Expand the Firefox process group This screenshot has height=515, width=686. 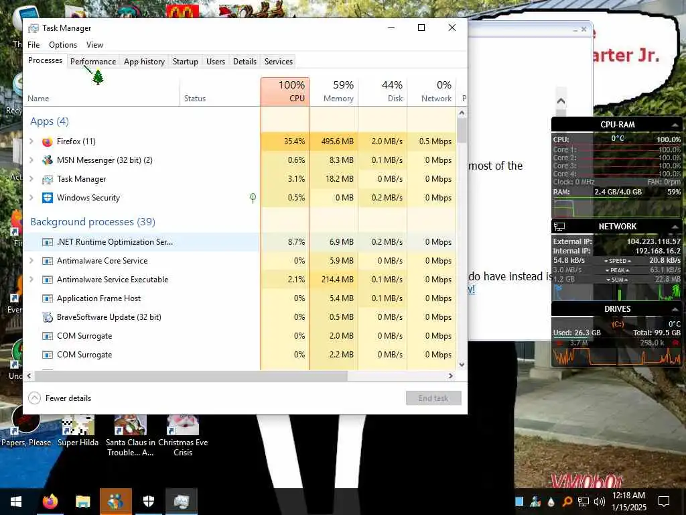tap(31, 141)
